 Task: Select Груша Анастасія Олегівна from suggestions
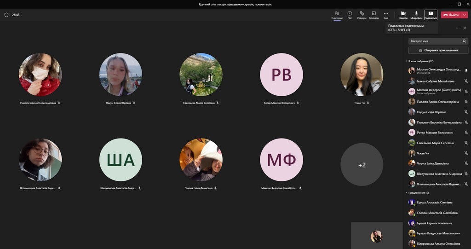coord(435,203)
